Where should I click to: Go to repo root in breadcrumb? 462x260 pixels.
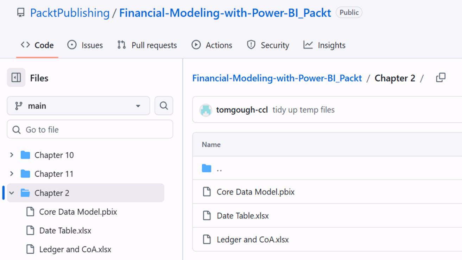[x=277, y=78]
